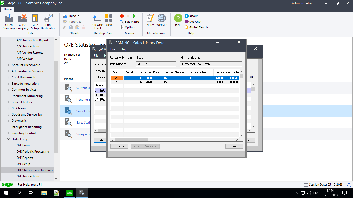Click the Document button in the dialog
The height and width of the screenshot is (198, 353).
pyautogui.click(x=119, y=146)
